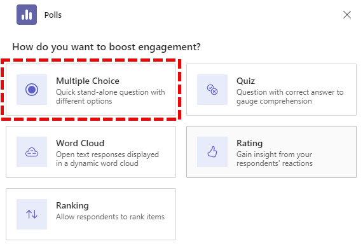This screenshot has height=246, width=363.
Task: Click 'How do you want to boost engagement?' heading
Action: click(107, 47)
